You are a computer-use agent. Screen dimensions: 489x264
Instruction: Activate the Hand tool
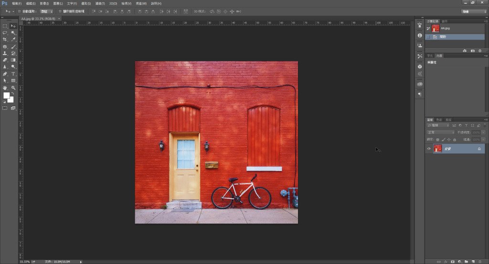(5, 88)
